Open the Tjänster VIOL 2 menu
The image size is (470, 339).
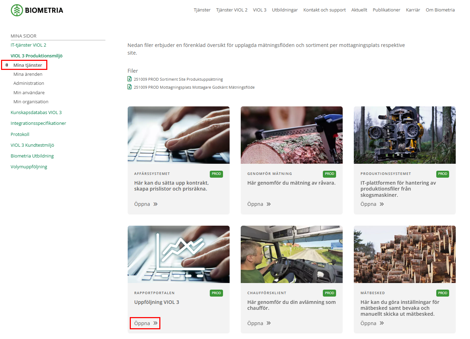point(232,10)
